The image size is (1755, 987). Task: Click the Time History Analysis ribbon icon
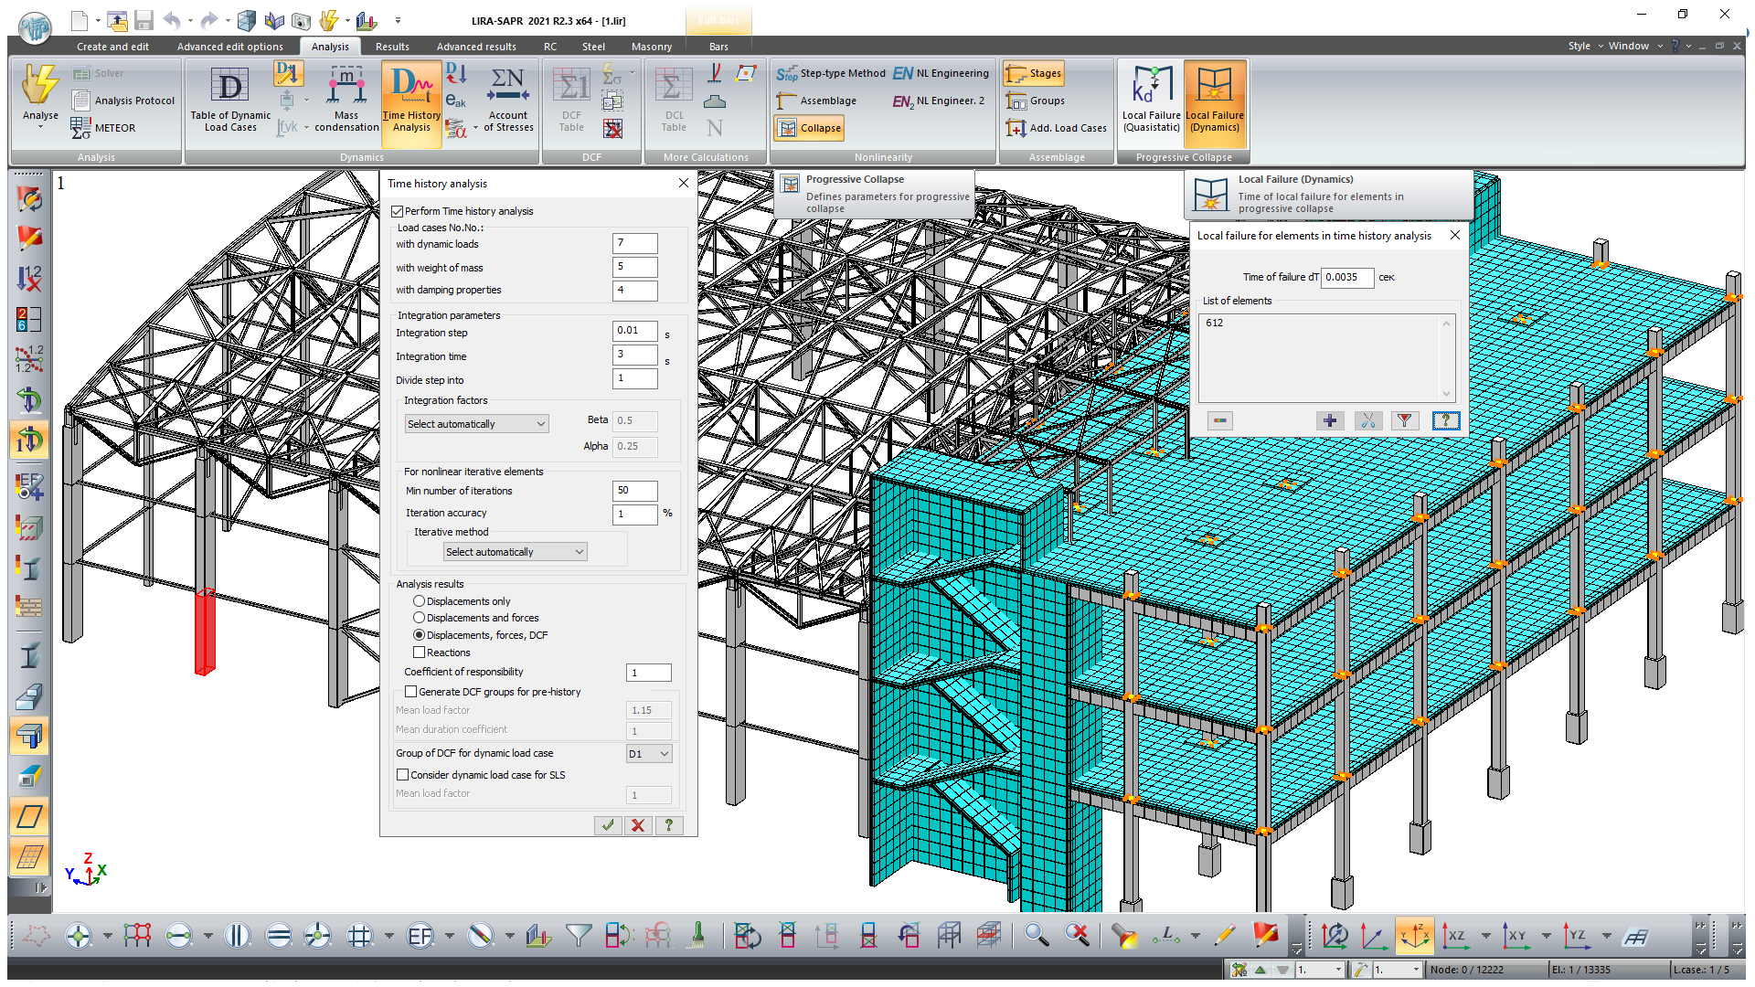pos(411,99)
